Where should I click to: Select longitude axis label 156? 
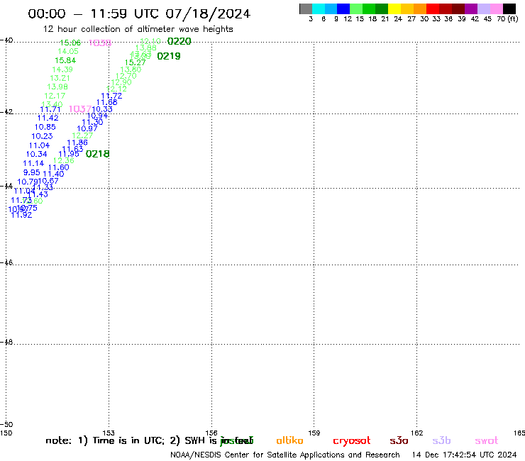click(x=211, y=433)
